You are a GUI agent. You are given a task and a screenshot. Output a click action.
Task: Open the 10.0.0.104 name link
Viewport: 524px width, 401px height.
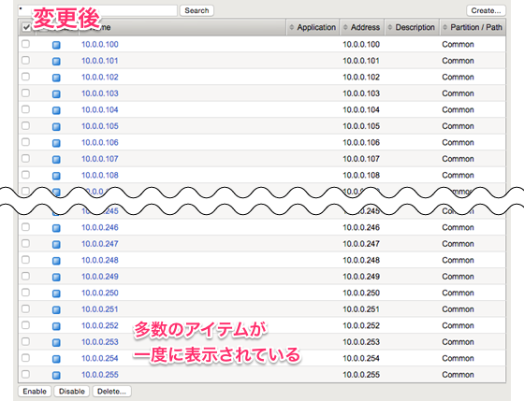[x=100, y=109]
